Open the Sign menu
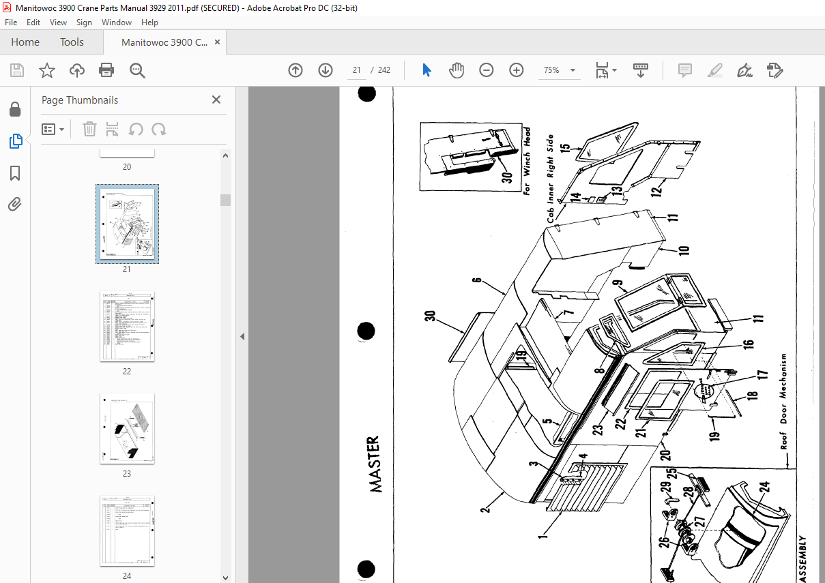The image size is (825, 583). click(x=84, y=22)
